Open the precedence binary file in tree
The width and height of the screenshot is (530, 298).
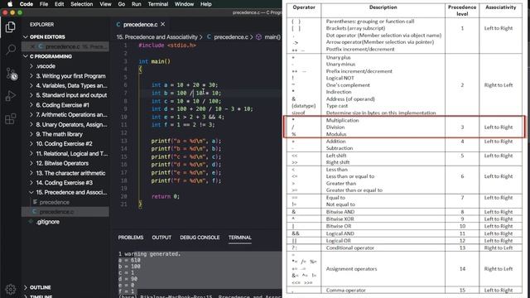click(54, 202)
